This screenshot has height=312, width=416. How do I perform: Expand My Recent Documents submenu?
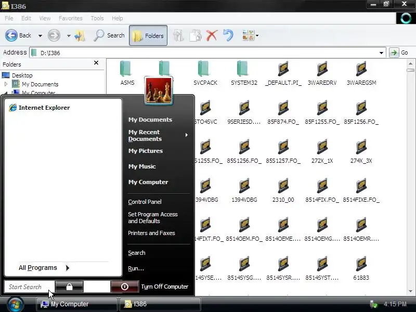tap(159, 135)
